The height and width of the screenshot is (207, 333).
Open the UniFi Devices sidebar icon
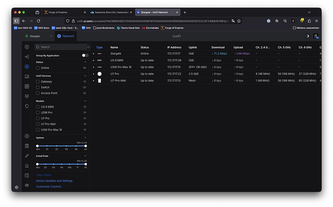click(x=27, y=66)
